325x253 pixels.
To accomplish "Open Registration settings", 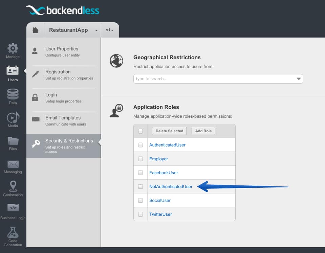I will [x=64, y=75].
